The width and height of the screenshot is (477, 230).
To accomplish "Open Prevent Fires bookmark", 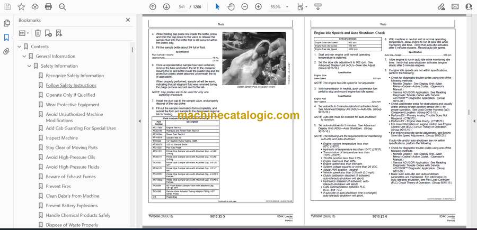I will pos(58,186).
